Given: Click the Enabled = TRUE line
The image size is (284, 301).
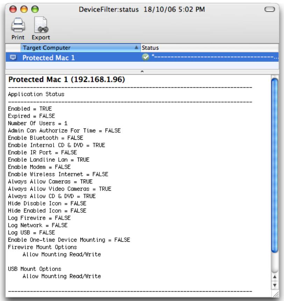Looking at the screenshot, I should [x=30, y=109].
